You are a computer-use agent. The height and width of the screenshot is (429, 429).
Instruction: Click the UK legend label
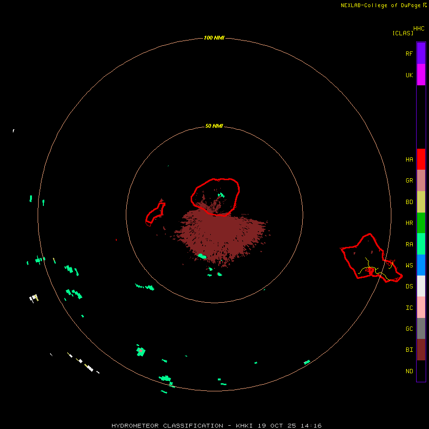tap(409, 75)
